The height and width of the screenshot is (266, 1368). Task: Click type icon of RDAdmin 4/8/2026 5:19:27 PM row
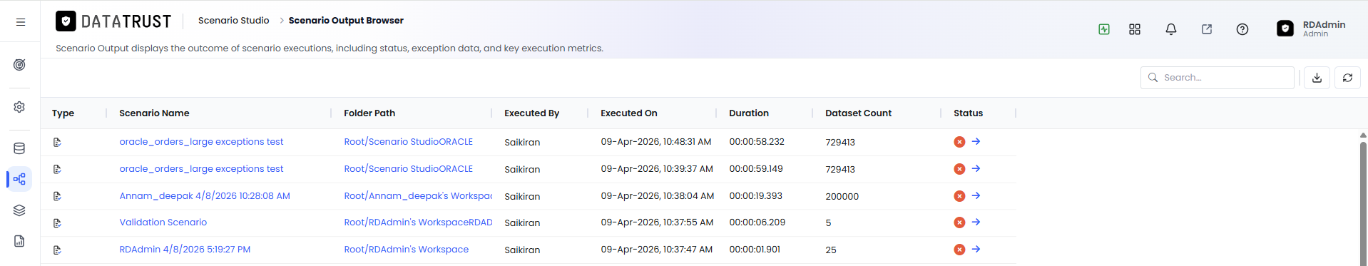coord(57,250)
